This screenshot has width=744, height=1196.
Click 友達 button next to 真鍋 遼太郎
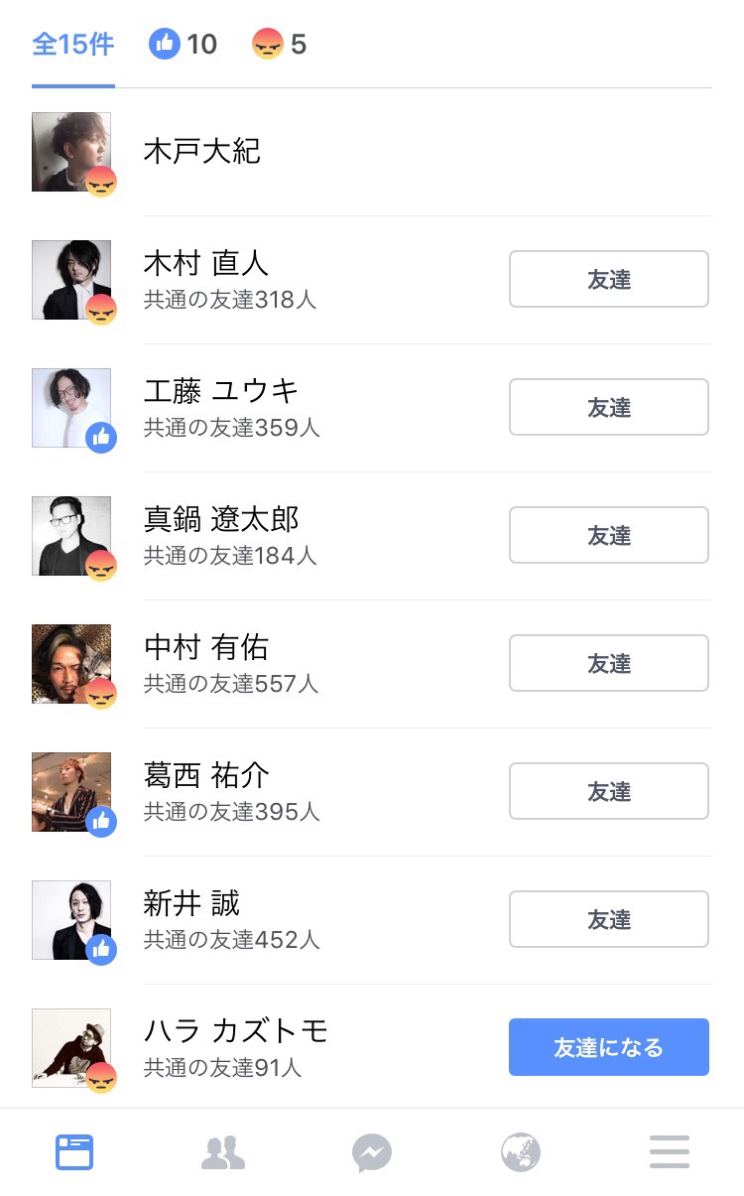(608, 535)
